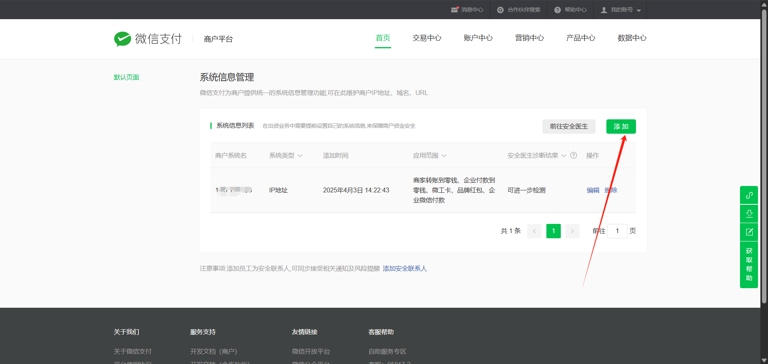The height and width of the screenshot is (364, 768).
Task: Open the 应用范围 column filter dropdown
Action: 444,156
